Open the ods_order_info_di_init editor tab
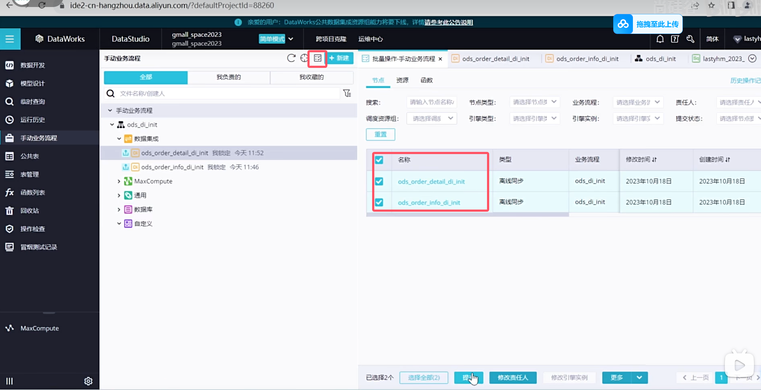 click(587, 59)
